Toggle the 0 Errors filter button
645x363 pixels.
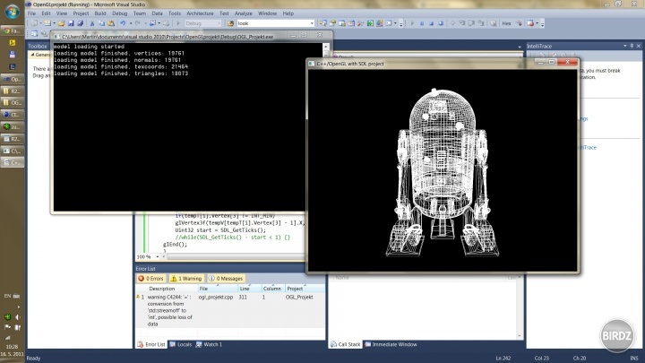coord(151,279)
